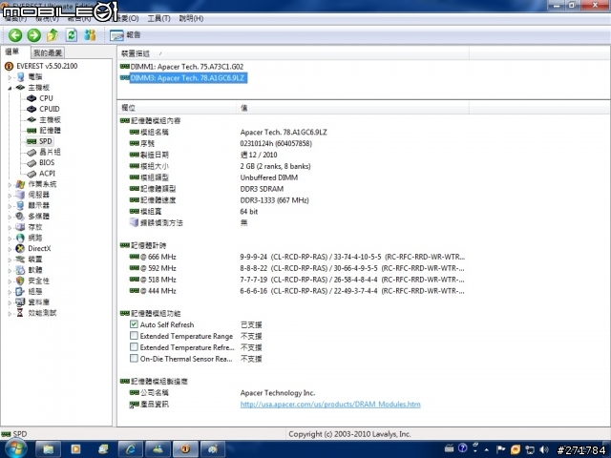Click the multimedia icon in tree
The width and height of the screenshot is (611, 458).
20,217
